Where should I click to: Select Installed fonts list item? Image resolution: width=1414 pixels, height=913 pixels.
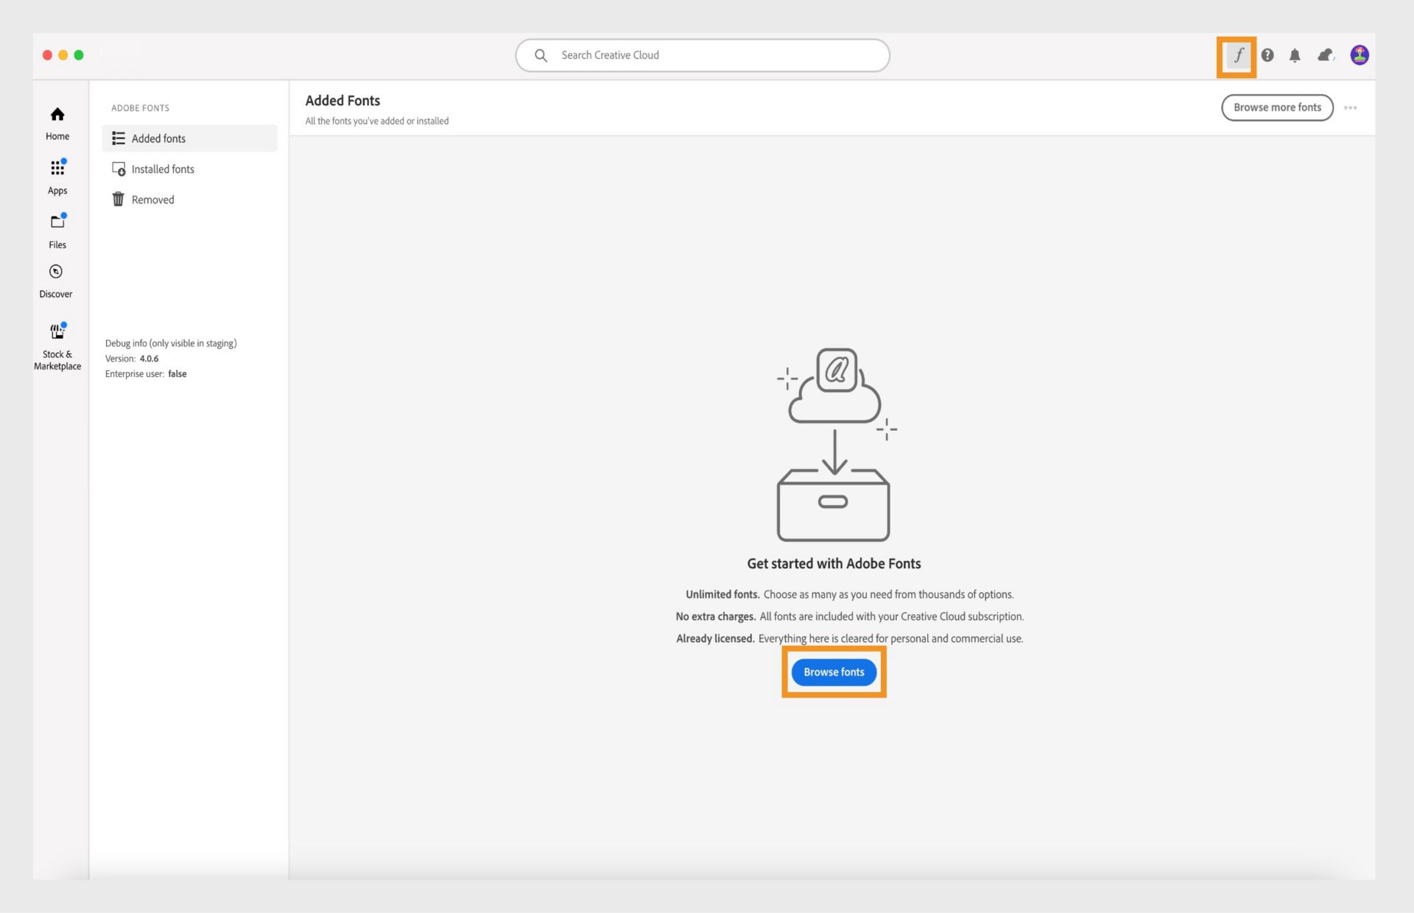[x=163, y=169]
